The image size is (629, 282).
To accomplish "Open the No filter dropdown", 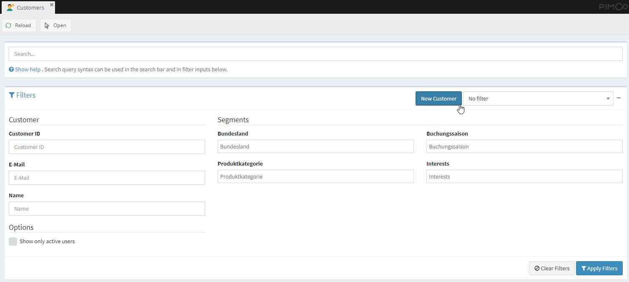I will point(538,98).
